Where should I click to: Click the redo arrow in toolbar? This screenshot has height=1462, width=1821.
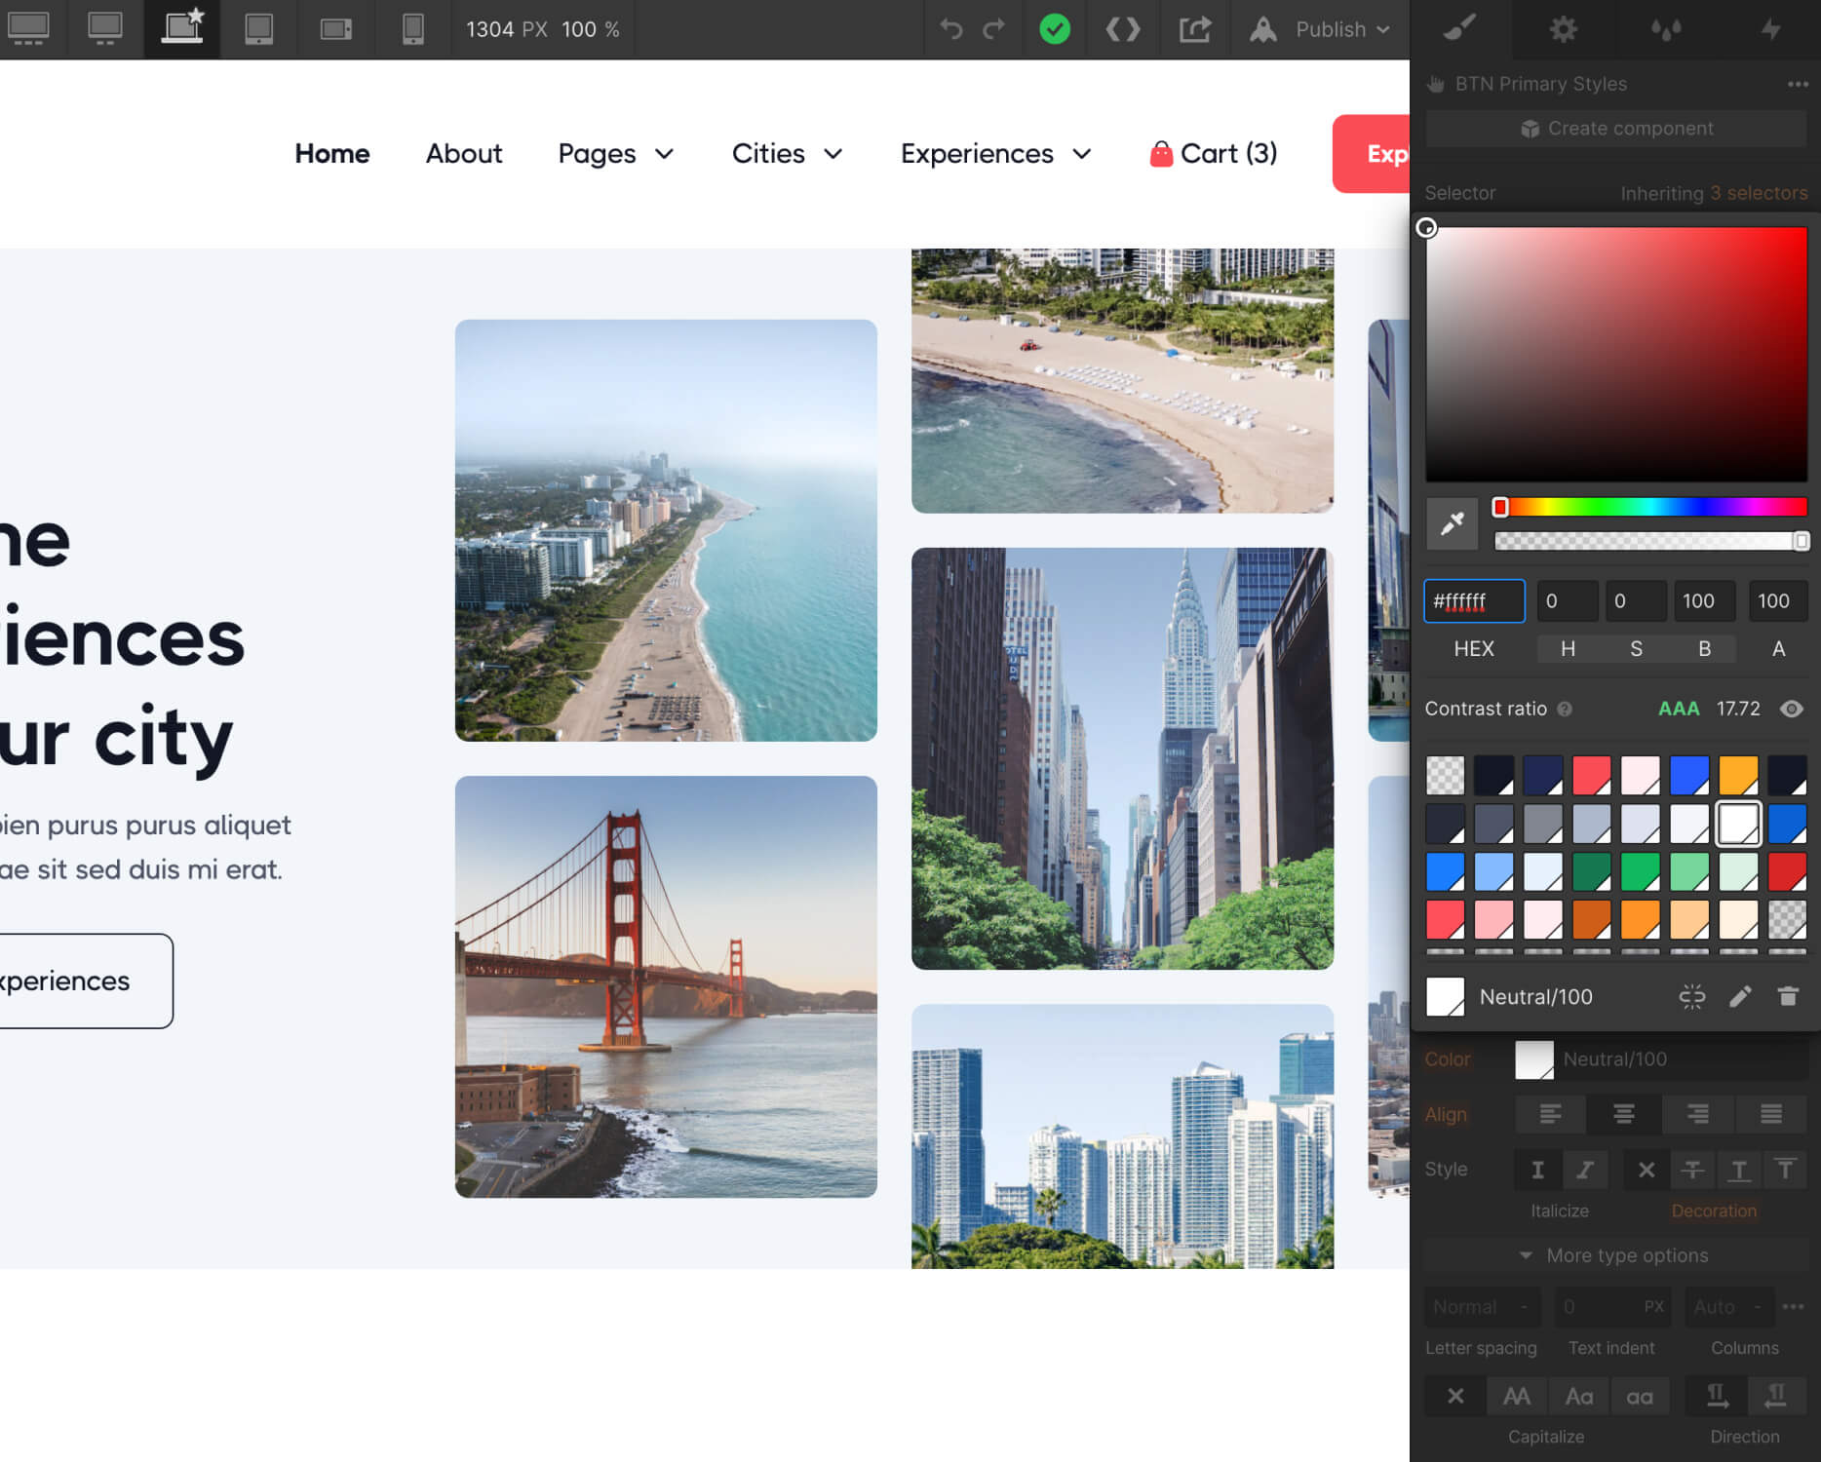pyautogui.click(x=993, y=29)
